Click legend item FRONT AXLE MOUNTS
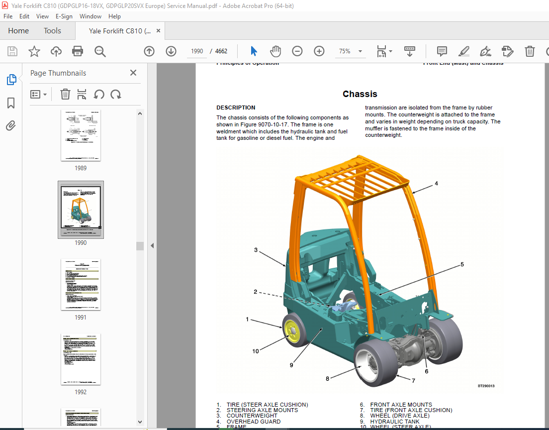549x430 pixels. point(401,405)
